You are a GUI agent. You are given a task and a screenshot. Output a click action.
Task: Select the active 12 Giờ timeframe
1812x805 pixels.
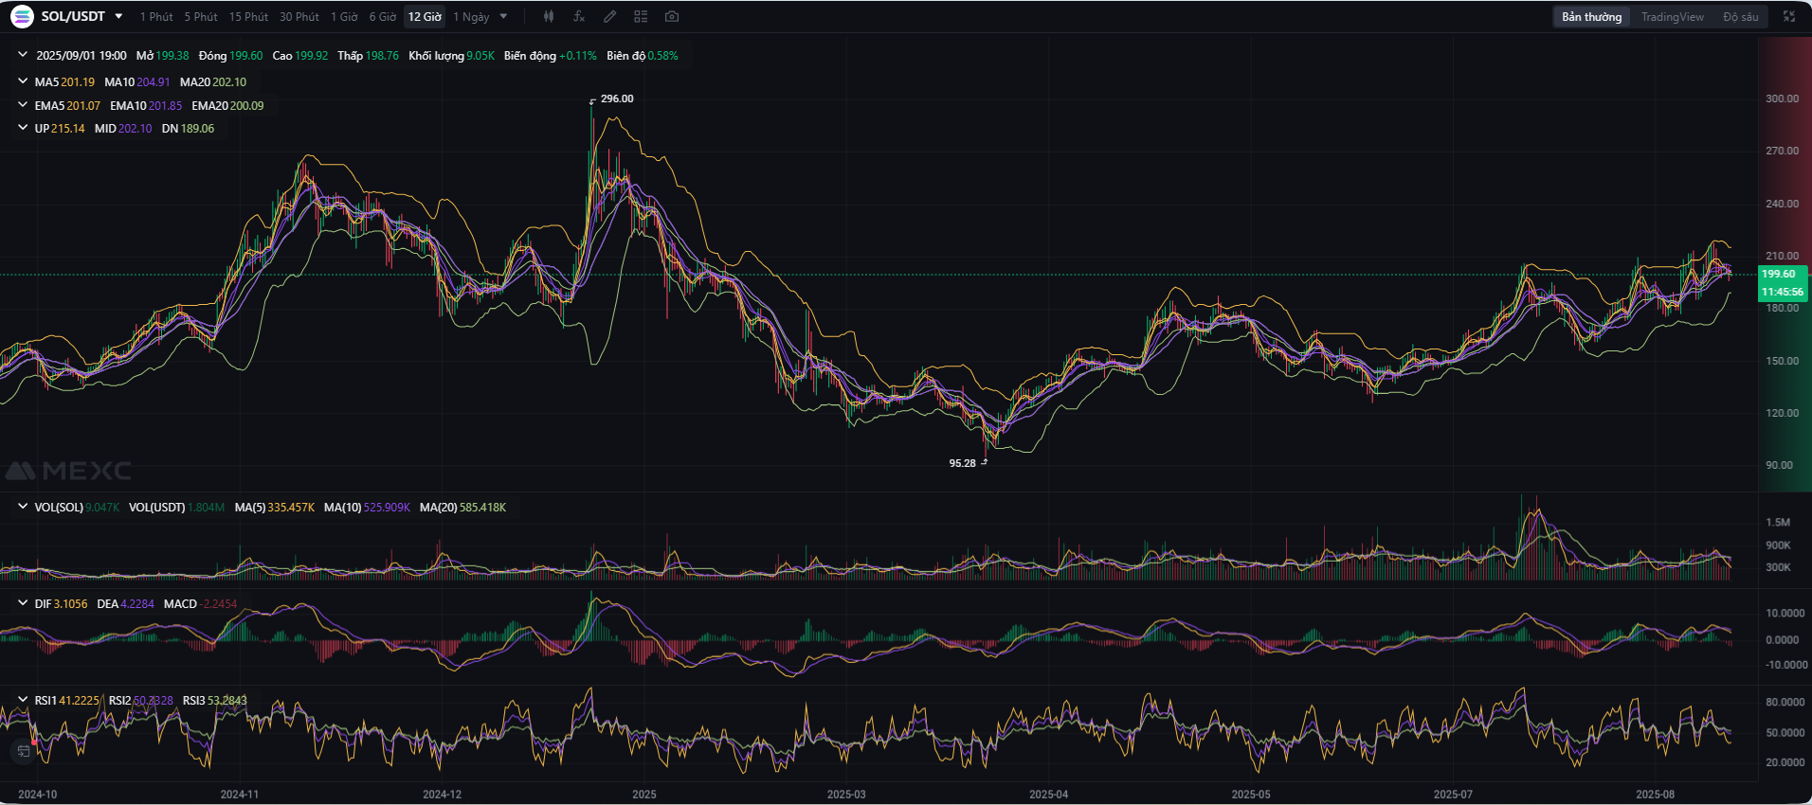pos(425,16)
